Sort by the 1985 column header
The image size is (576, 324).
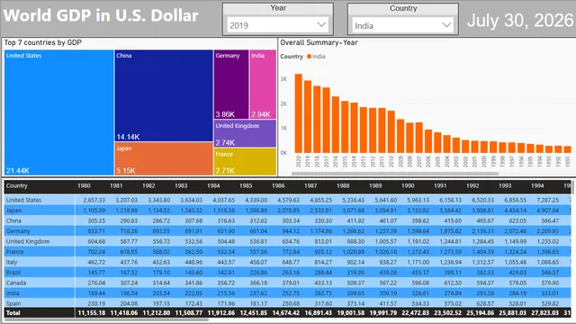pos(246,186)
